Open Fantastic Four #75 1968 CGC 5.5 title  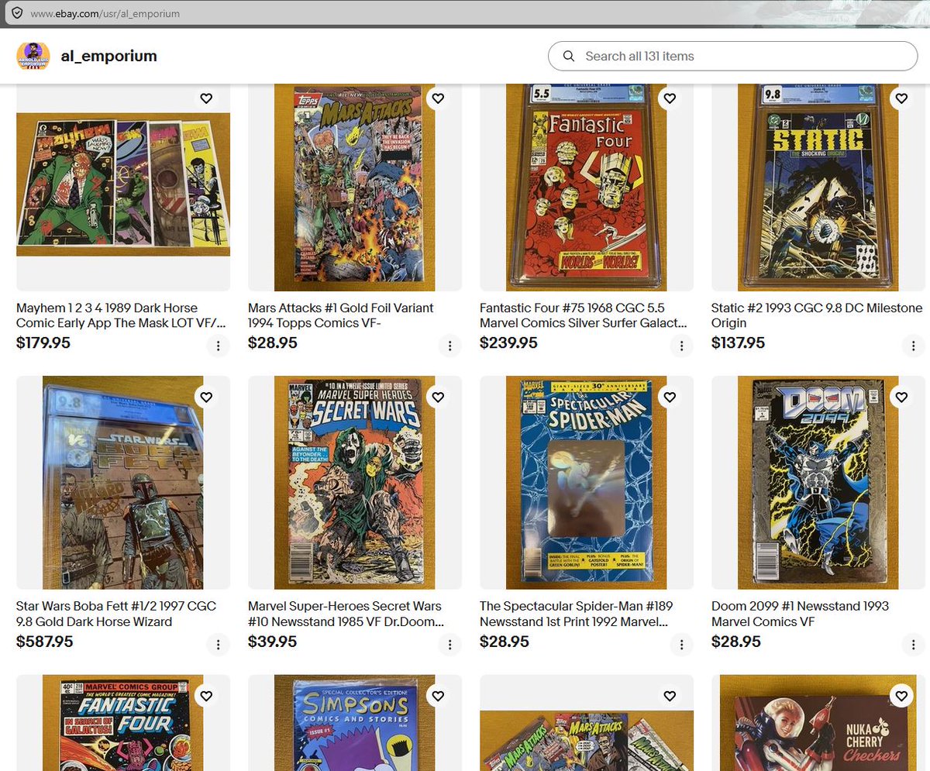click(x=584, y=315)
